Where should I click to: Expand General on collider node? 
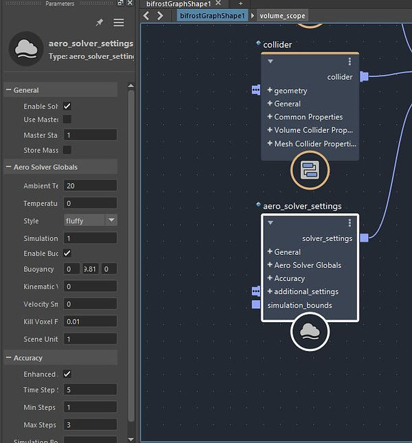[x=270, y=104]
